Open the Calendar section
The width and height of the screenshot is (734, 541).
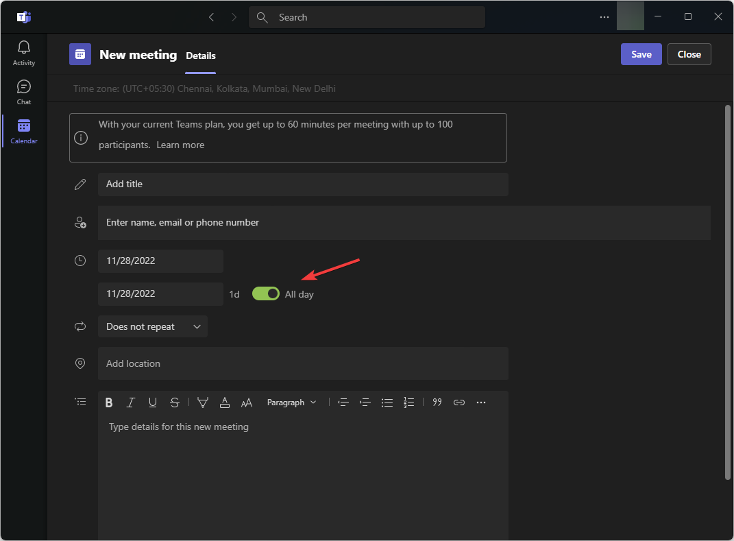24,132
